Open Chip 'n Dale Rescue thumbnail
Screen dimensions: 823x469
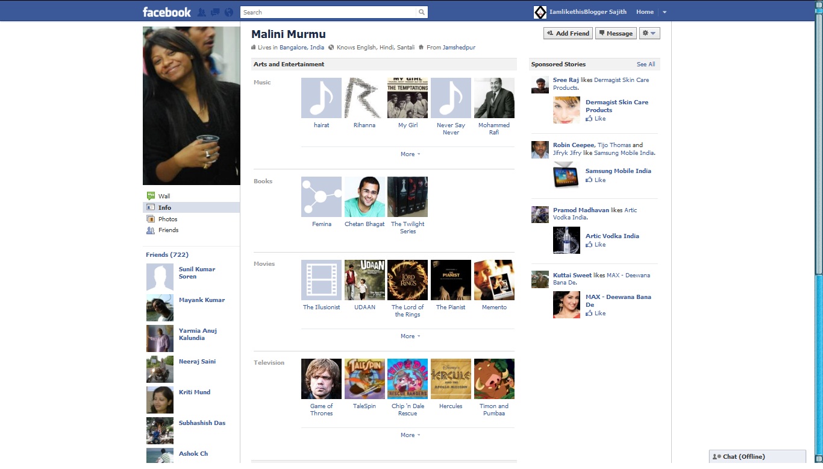point(407,379)
